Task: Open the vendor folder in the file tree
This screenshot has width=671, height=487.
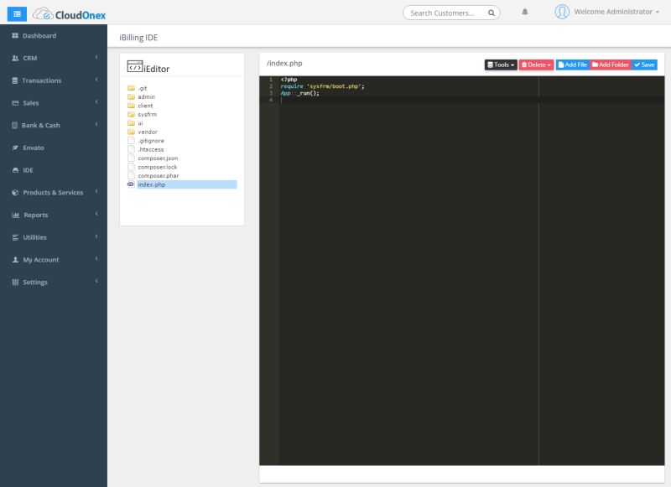Action: [147, 132]
